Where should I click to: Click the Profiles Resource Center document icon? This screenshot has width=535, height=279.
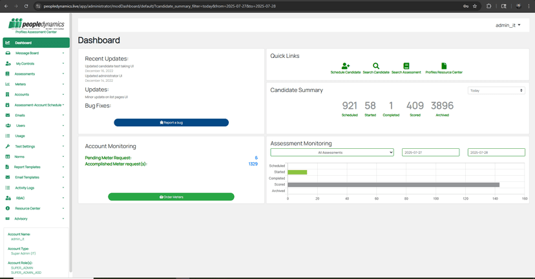coord(444,66)
